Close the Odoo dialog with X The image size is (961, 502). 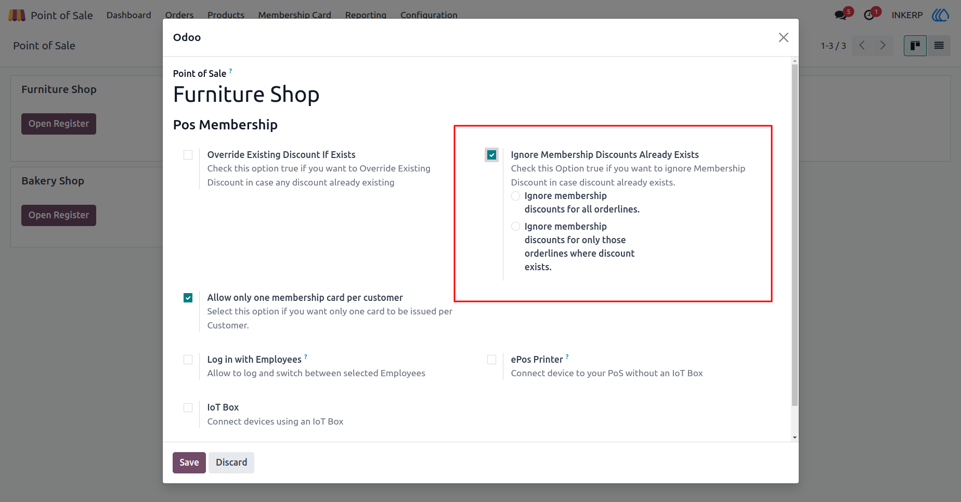784,37
